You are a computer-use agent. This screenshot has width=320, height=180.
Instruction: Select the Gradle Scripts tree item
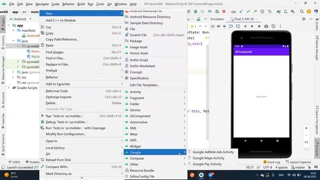25,88
